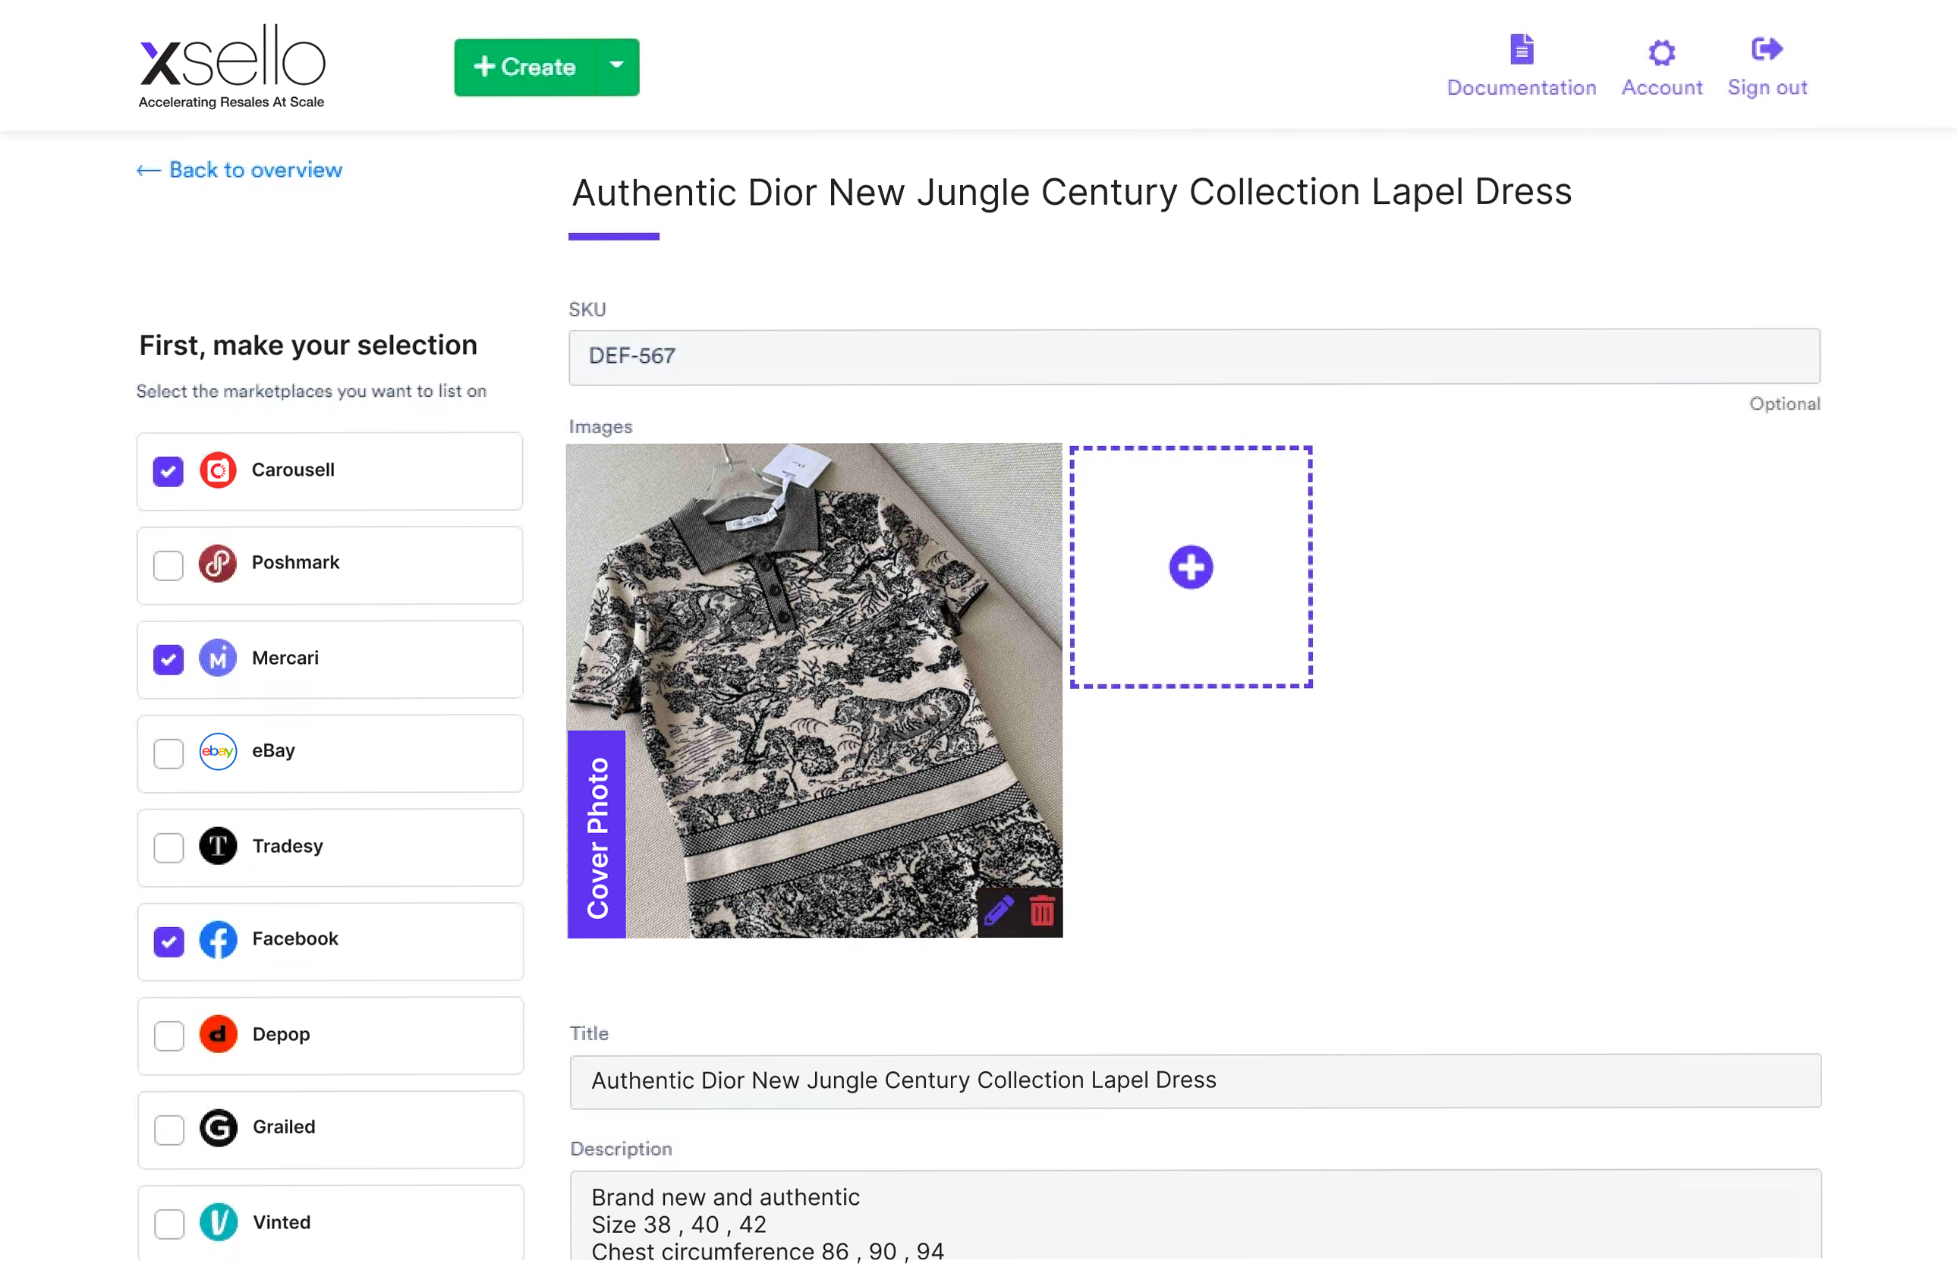Screen dimensions: 1958x1264
Task: Delete the dress photo using the trash icon
Action: 1041,910
